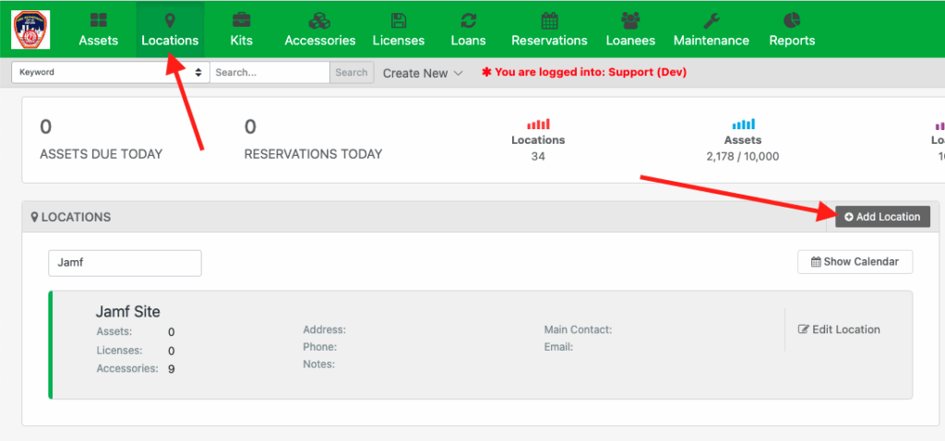
Task: Open the Licenses menu label
Action: click(399, 41)
